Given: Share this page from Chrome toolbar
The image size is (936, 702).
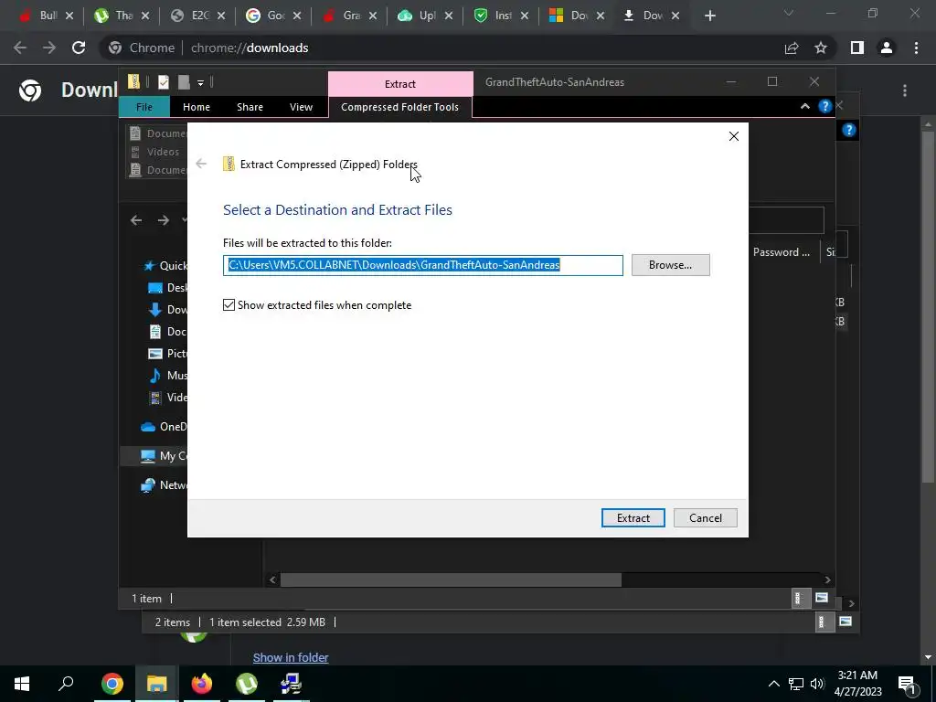Looking at the screenshot, I should point(792,48).
